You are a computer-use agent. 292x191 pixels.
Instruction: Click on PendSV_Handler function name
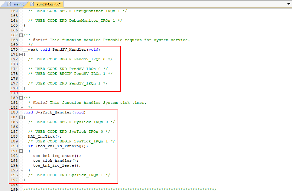69,49
